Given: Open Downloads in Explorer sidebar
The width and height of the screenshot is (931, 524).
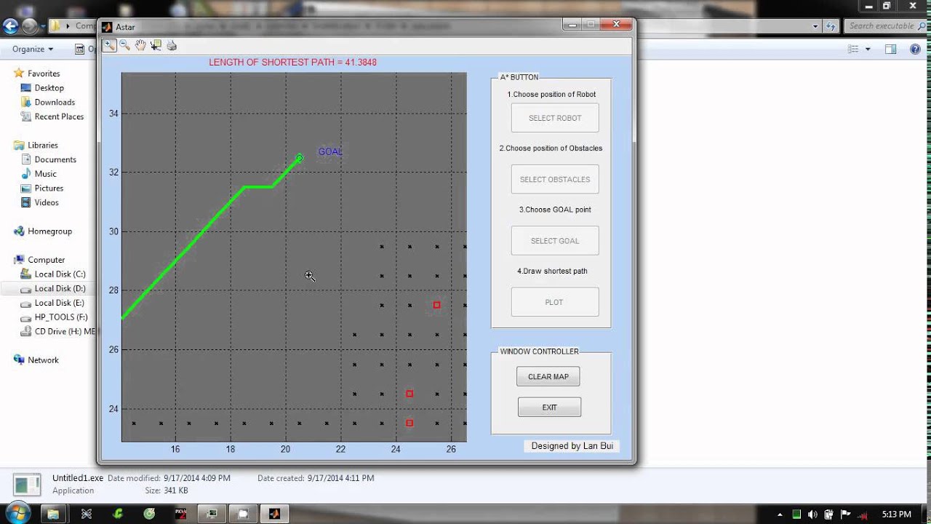Looking at the screenshot, I should coord(55,102).
